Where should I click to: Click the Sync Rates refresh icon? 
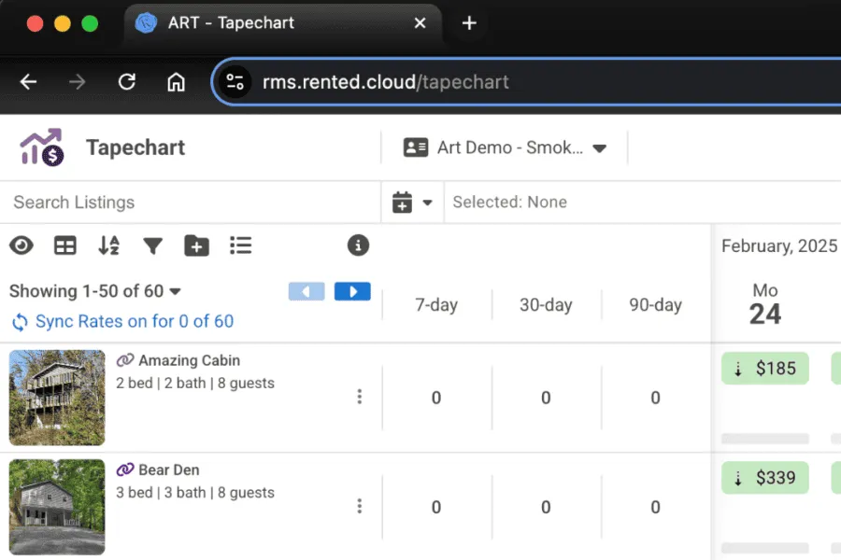(x=20, y=322)
